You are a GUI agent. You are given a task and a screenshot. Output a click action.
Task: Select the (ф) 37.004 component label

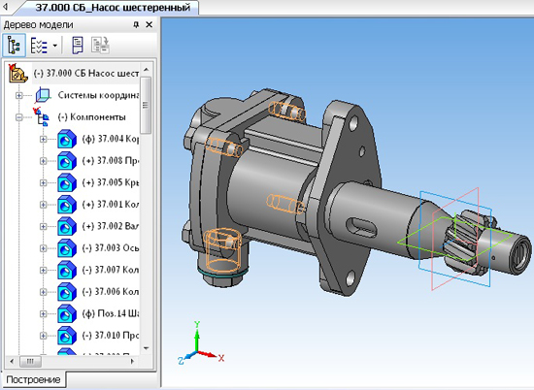(x=111, y=139)
